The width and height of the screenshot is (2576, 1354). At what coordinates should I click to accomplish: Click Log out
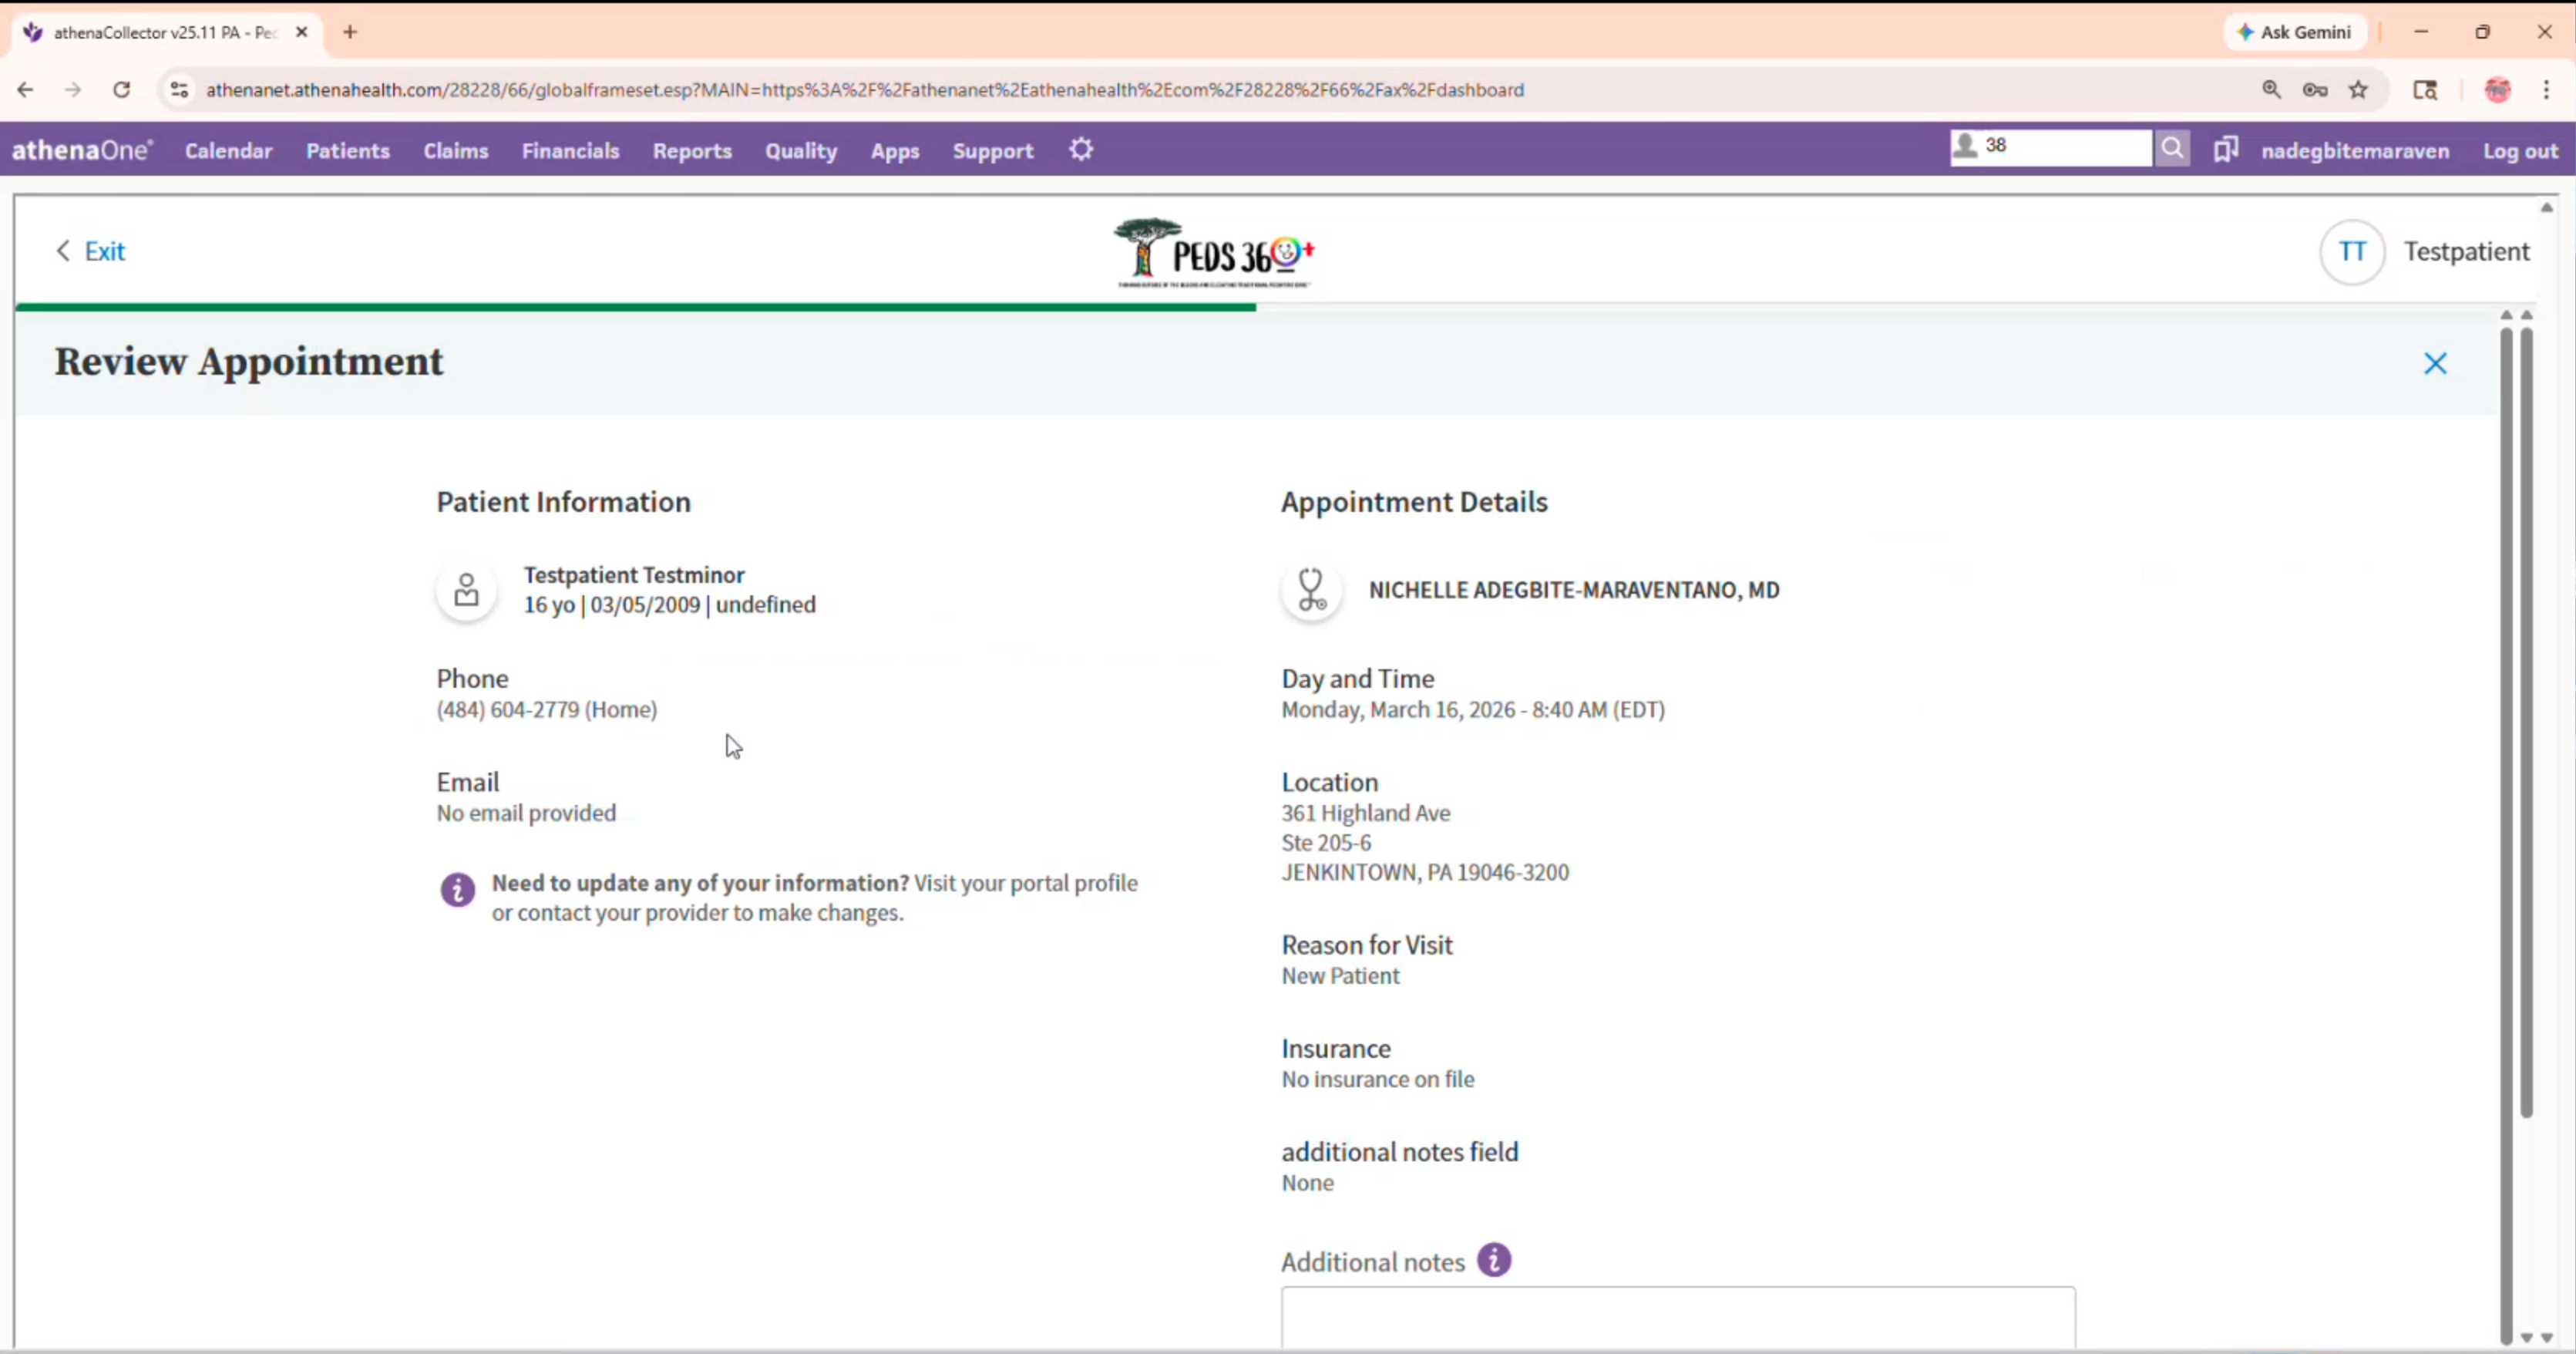[2520, 151]
